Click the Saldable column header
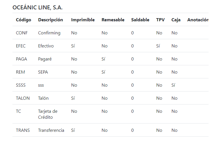Image resolution: width=221 pixels, height=144 pixels. (140, 20)
